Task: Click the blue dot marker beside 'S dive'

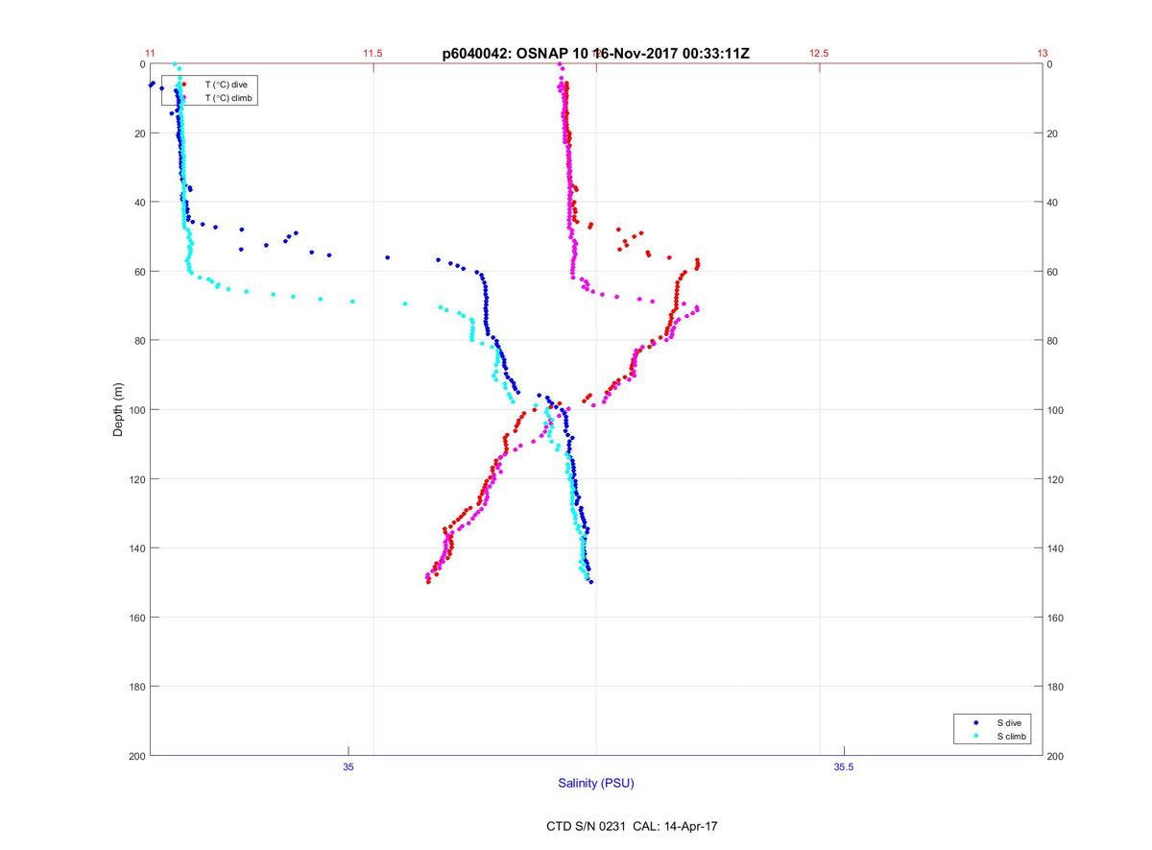Action: [x=975, y=721]
